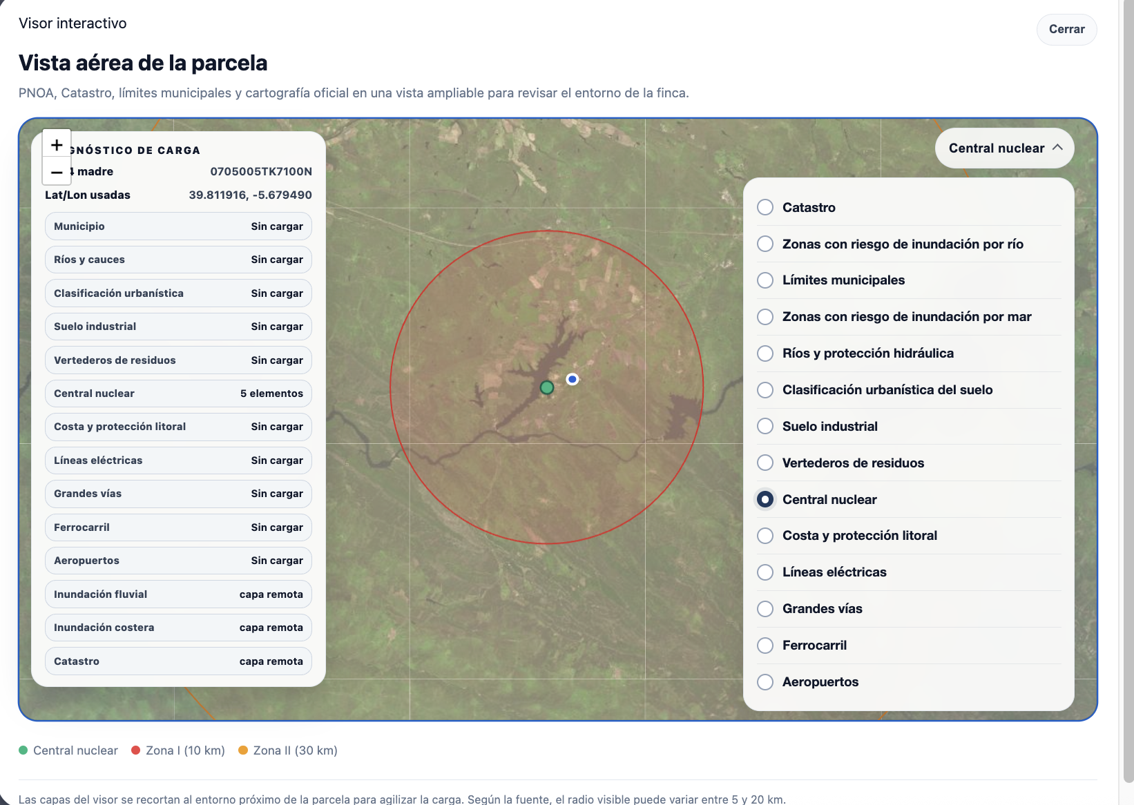This screenshot has width=1134, height=805.
Task: Click red Zona I (10 km) legend dot
Action: (136, 750)
